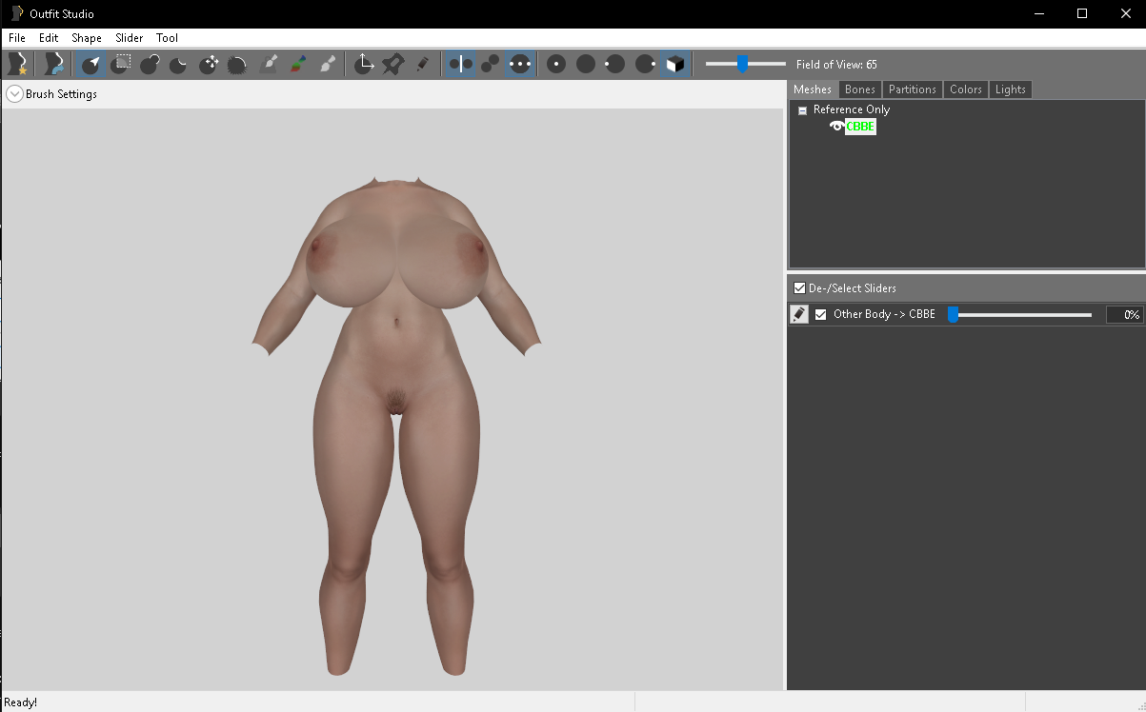Uncheck the De-/Select Sliders checkbox
The width and height of the screenshot is (1146, 712).
[799, 288]
